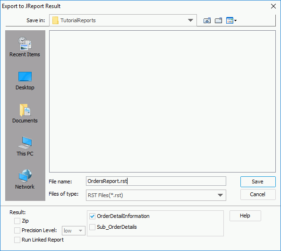Open Help for this dialog
The height and width of the screenshot is (251, 281).
245,216
